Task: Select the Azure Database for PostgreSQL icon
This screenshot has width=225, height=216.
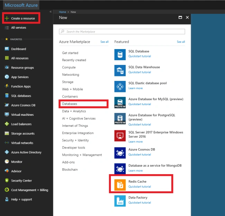Action: 120,119
